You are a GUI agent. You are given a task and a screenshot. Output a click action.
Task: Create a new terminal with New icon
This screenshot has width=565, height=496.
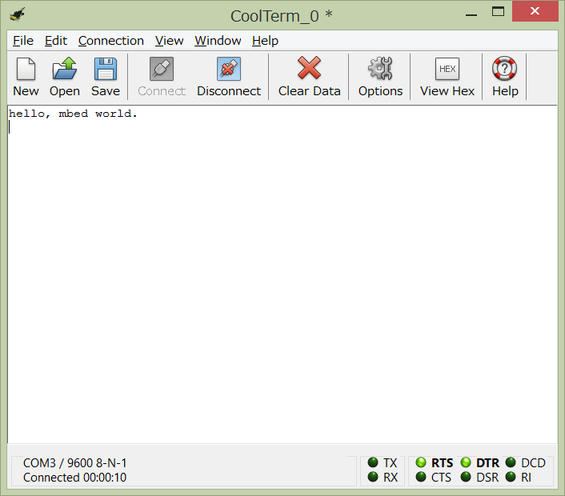[26, 76]
